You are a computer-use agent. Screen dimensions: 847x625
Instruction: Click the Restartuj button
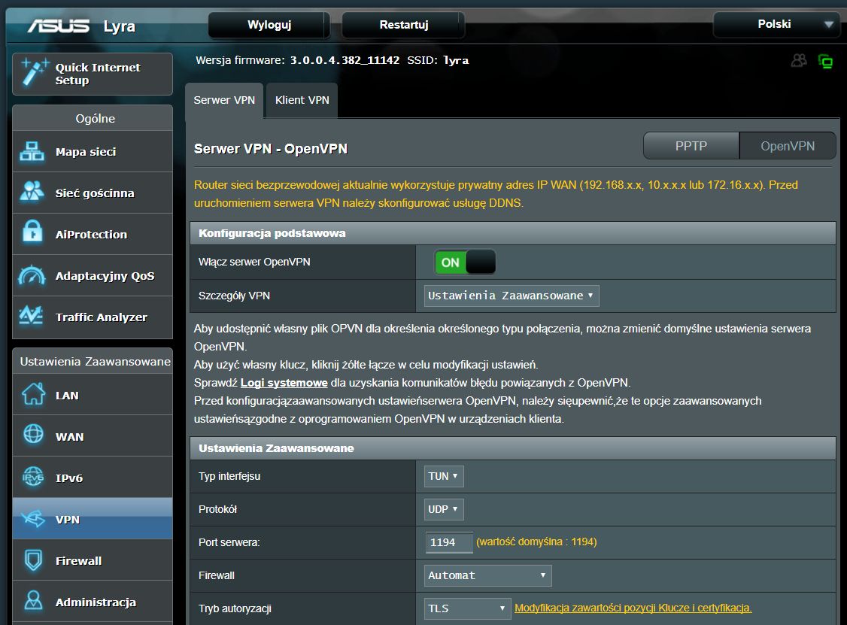[x=403, y=25]
